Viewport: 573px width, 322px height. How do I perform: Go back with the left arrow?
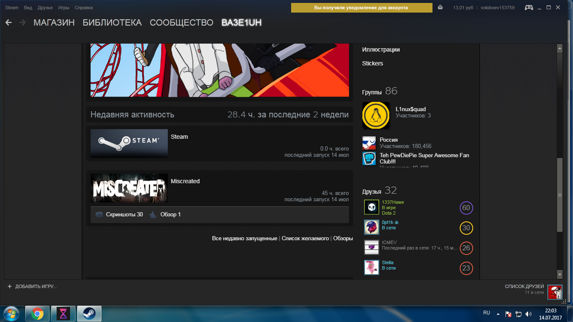(8, 23)
